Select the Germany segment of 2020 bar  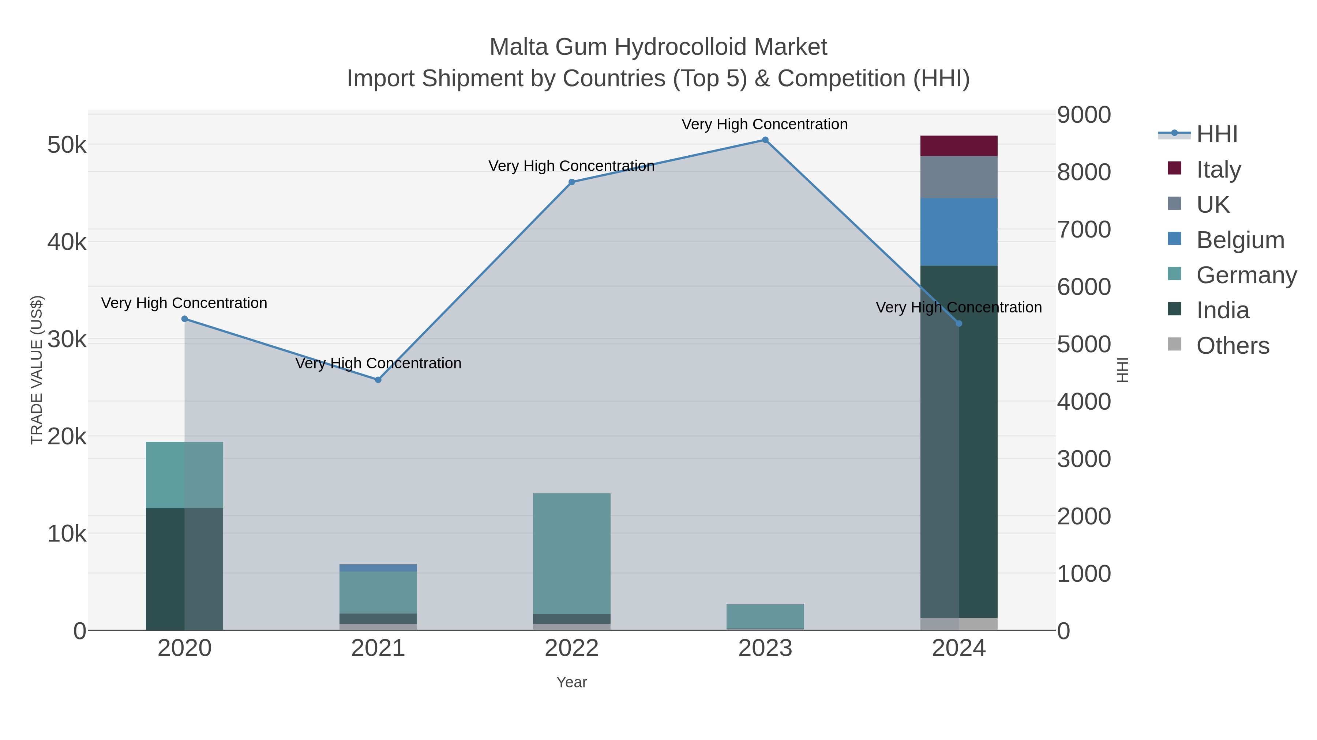pyautogui.click(x=185, y=475)
